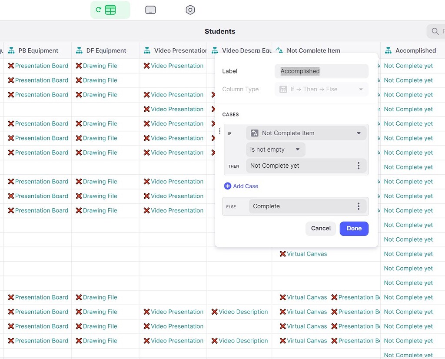Open the IF field dropdown showing Not Complete Item

[306, 133]
